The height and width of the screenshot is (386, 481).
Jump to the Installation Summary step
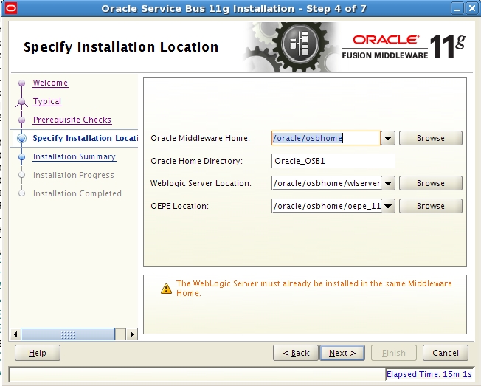(75, 156)
